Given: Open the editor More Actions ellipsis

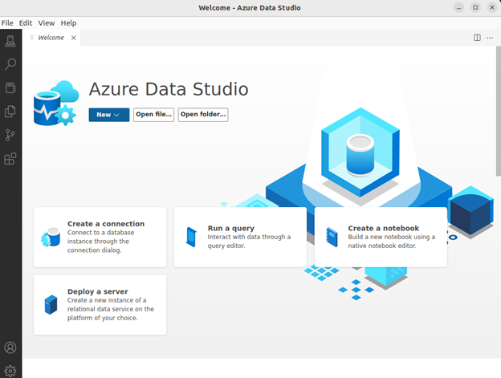Looking at the screenshot, I should click(490, 38).
